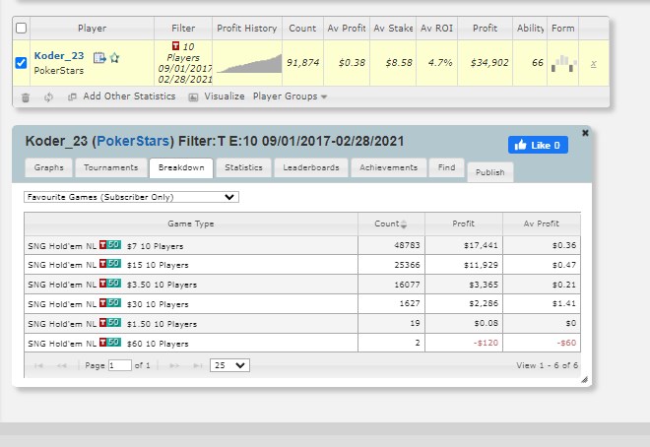Click the count value 91,874
The image size is (650, 447).
[x=303, y=63]
